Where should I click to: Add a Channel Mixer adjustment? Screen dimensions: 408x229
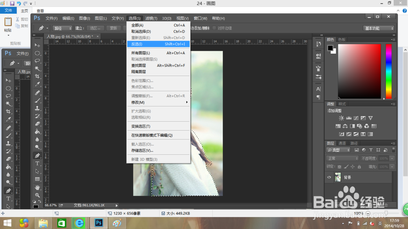point(367,126)
